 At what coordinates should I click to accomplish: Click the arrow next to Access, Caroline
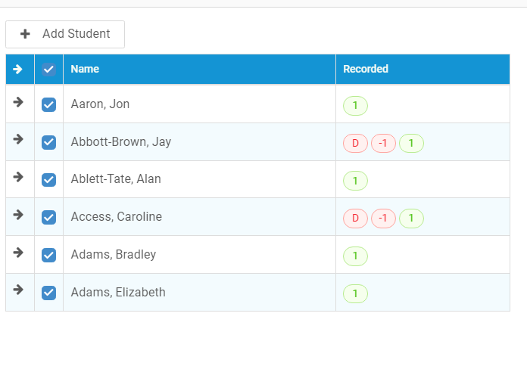(18, 215)
